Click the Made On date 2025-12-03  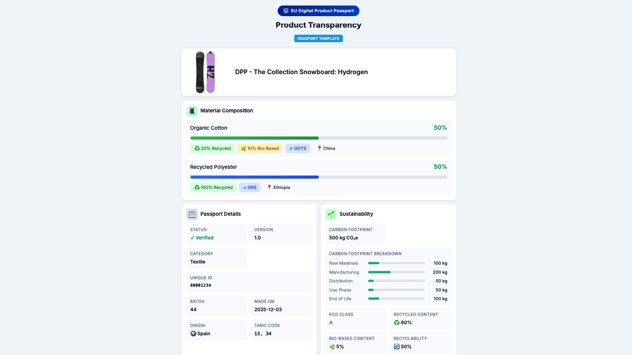pos(268,310)
